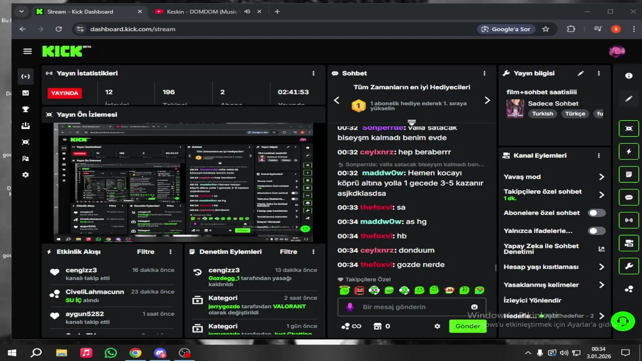642x361 pixels.
Task: Click Filtre in Denetim Eylemleri
Action: pos(288,252)
